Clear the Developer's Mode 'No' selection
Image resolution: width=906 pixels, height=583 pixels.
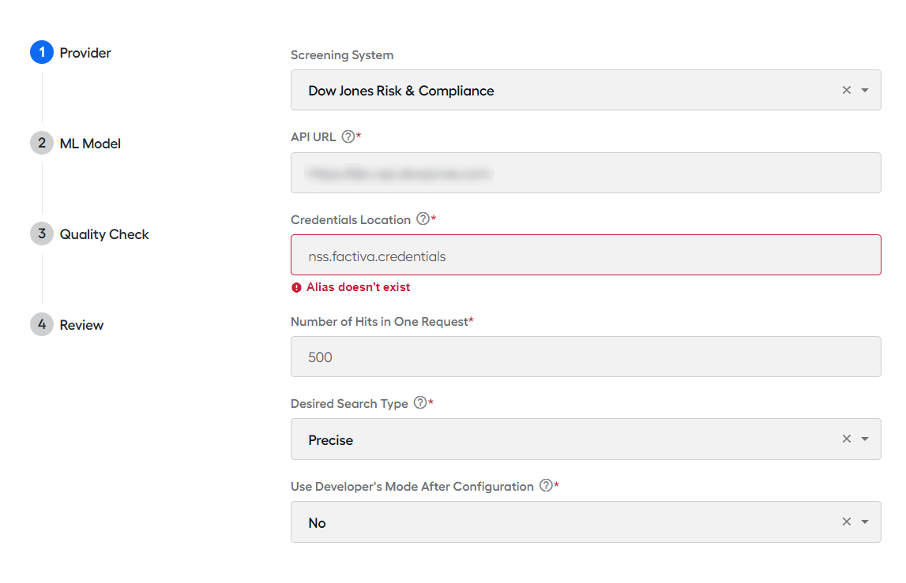point(847,521)
